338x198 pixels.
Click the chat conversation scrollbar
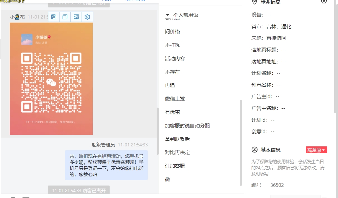(158, 131)
